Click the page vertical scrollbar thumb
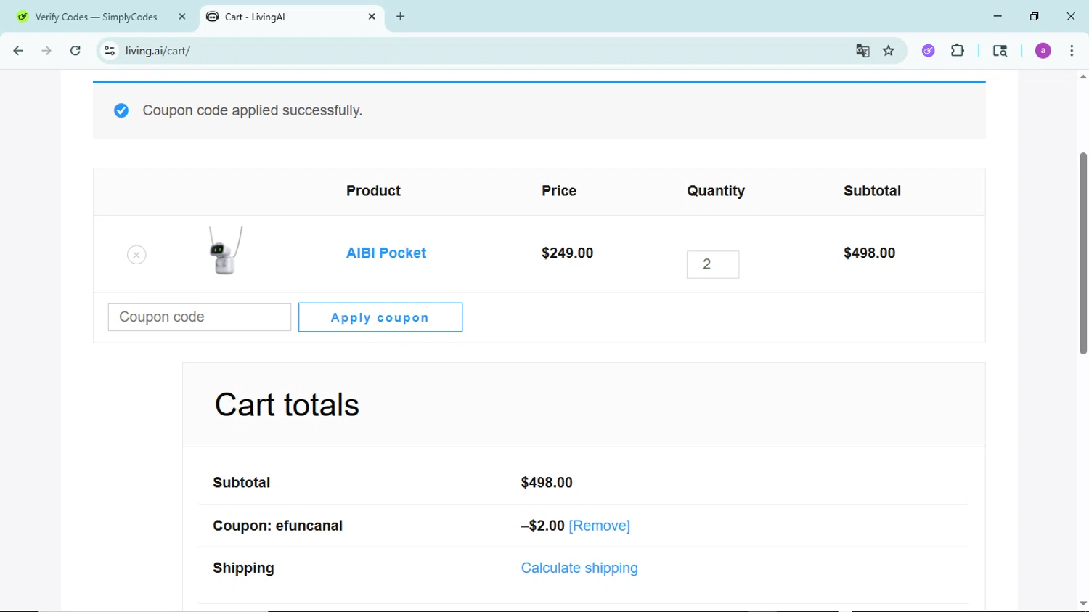The width and height of the screenshot is (1089, 612). coord(1083,253)
